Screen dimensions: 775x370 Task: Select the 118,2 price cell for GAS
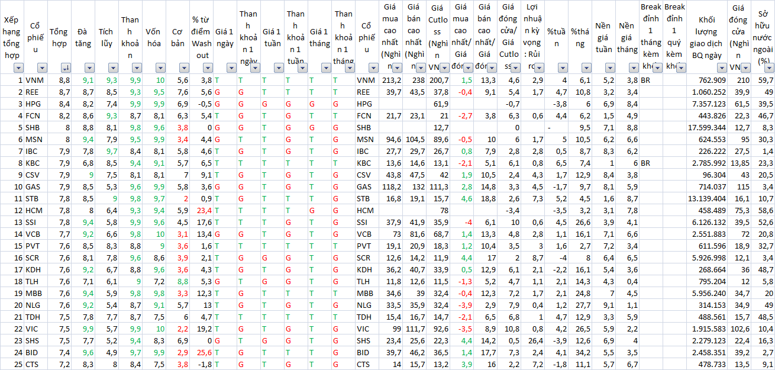391,186
